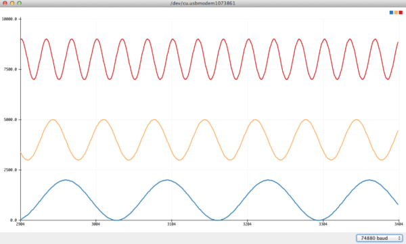Click the 7500.0 y-axis label
The image size is (406, 244).
pyautogui.click(x=10, y=70)
